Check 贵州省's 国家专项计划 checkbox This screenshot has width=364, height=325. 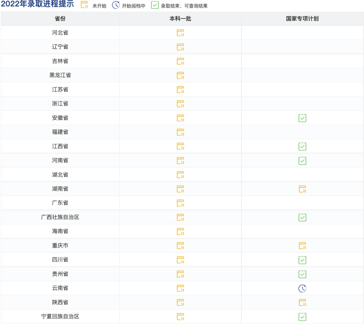pos(302,274)
